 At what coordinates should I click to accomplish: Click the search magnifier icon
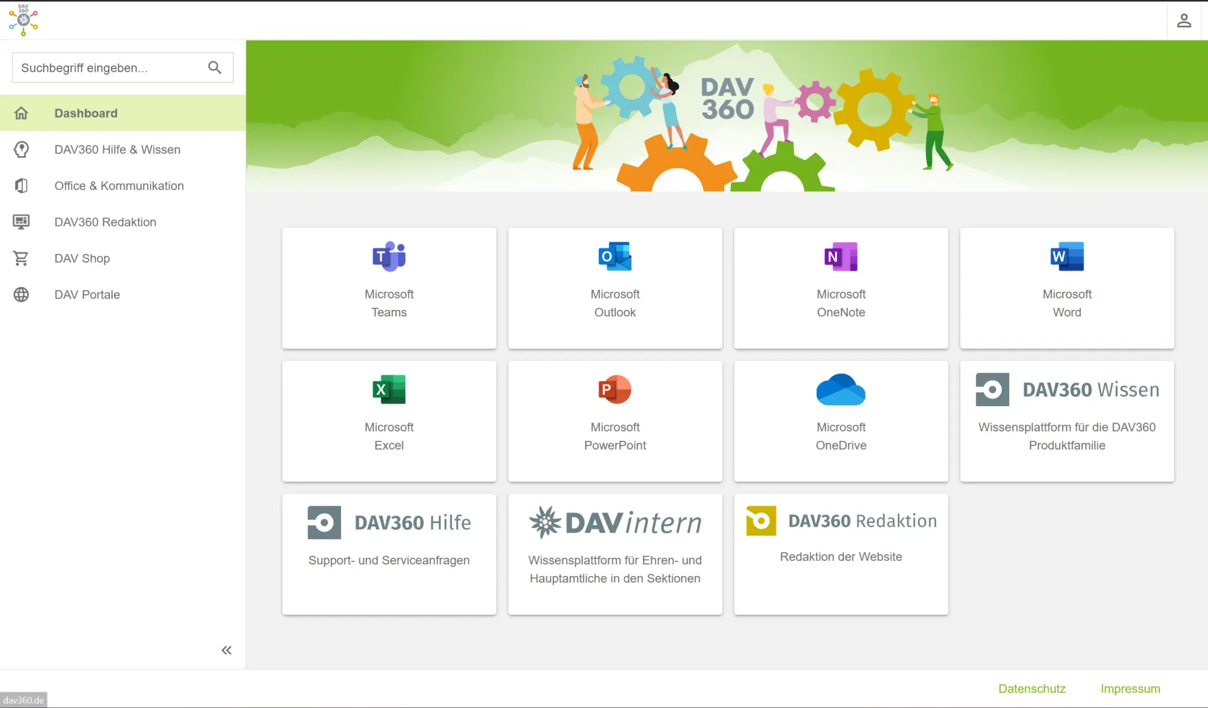(x=215, y=67)
